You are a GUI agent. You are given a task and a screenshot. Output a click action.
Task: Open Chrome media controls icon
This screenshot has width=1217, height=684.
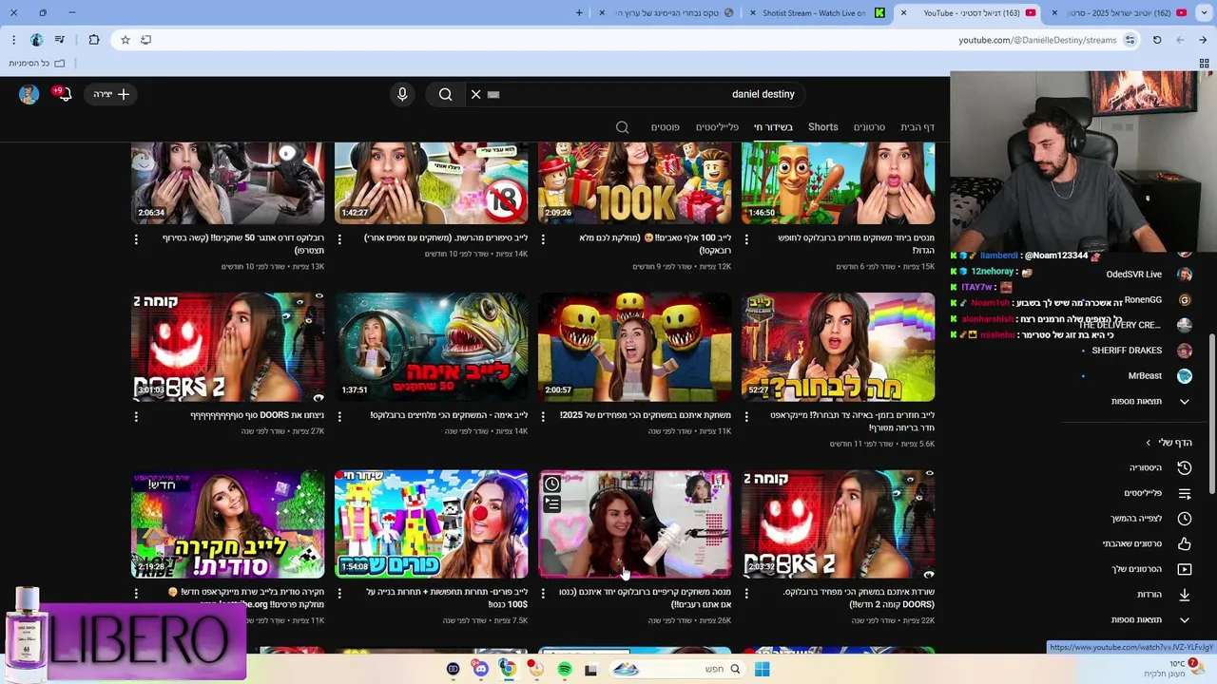(x=60, y=40)
